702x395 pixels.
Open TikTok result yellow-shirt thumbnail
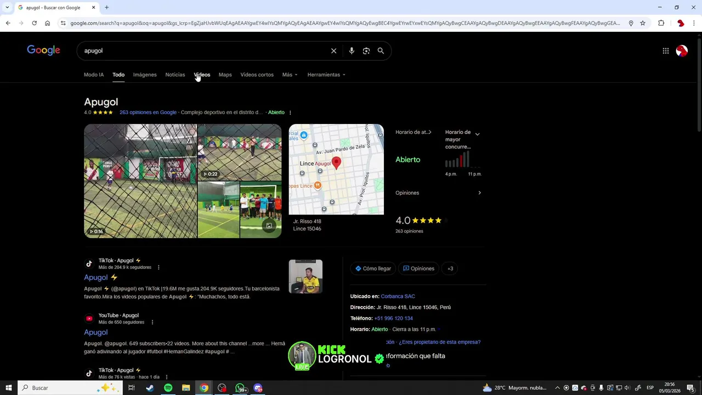(305, 276)
